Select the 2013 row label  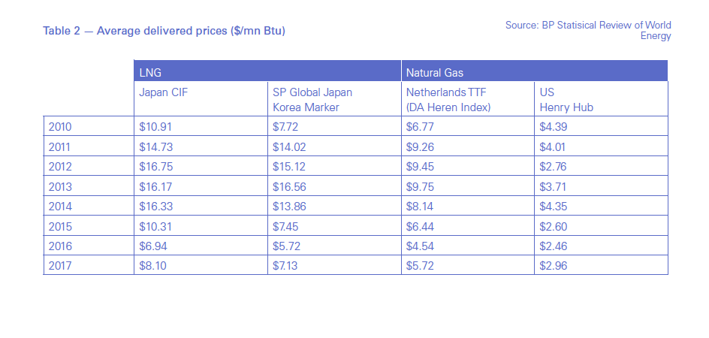(60, 186)
